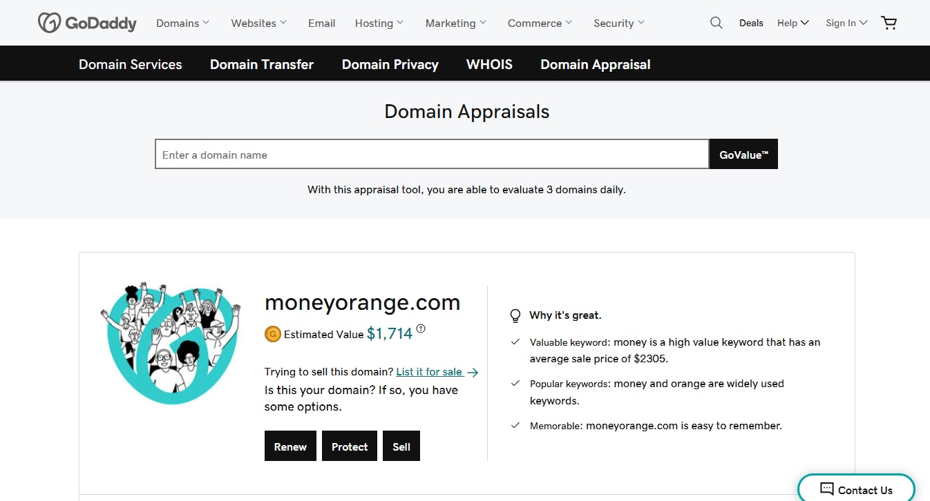Click the lightbulb icon beside Why it's great
This screenshot has width=930, height=501.
(x=515, y=315)
